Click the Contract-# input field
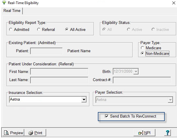The image size is (177, 138). click(142, 80)
